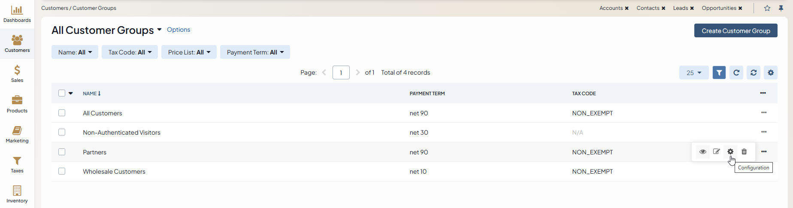Open the Inventory sidebar menu
The height and width of the screenshot is (208, 793).
[x=17, y=194]
